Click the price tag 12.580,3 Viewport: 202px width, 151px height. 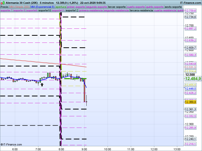191,55
